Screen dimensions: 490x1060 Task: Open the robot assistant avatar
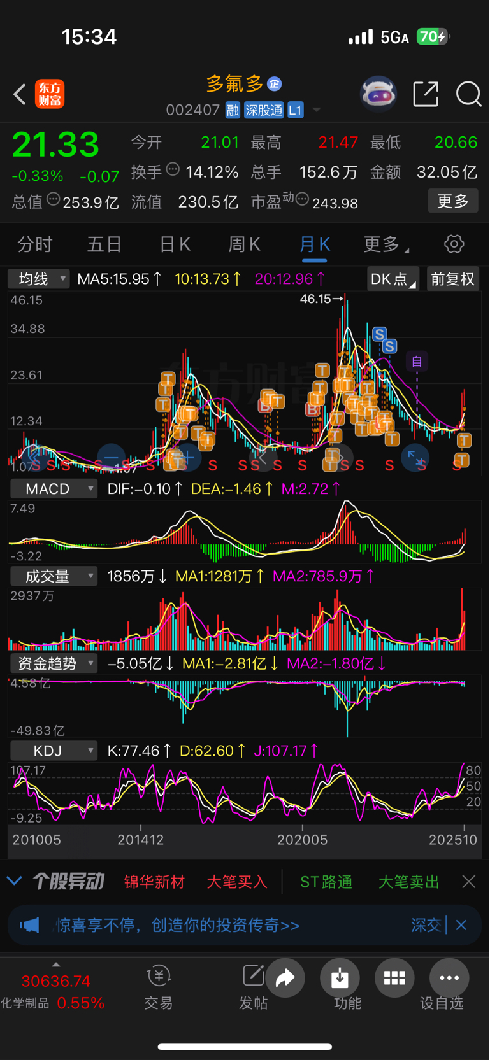point(378,94)
